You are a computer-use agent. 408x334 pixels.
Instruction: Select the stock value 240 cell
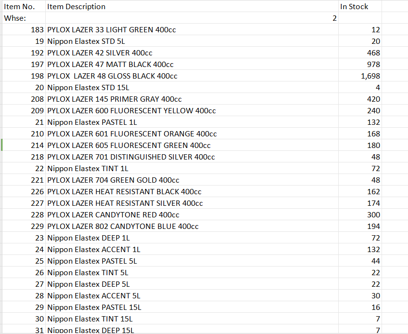pos(373,111)
